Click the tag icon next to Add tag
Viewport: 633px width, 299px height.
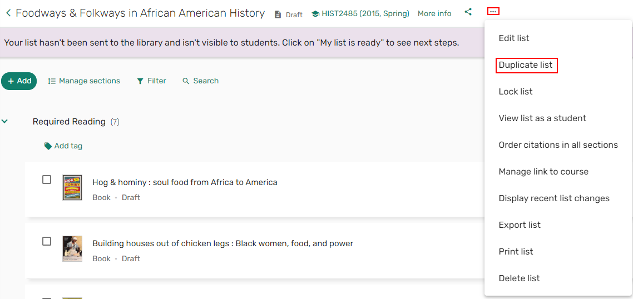pyautogui.click(x=48, y=146)
